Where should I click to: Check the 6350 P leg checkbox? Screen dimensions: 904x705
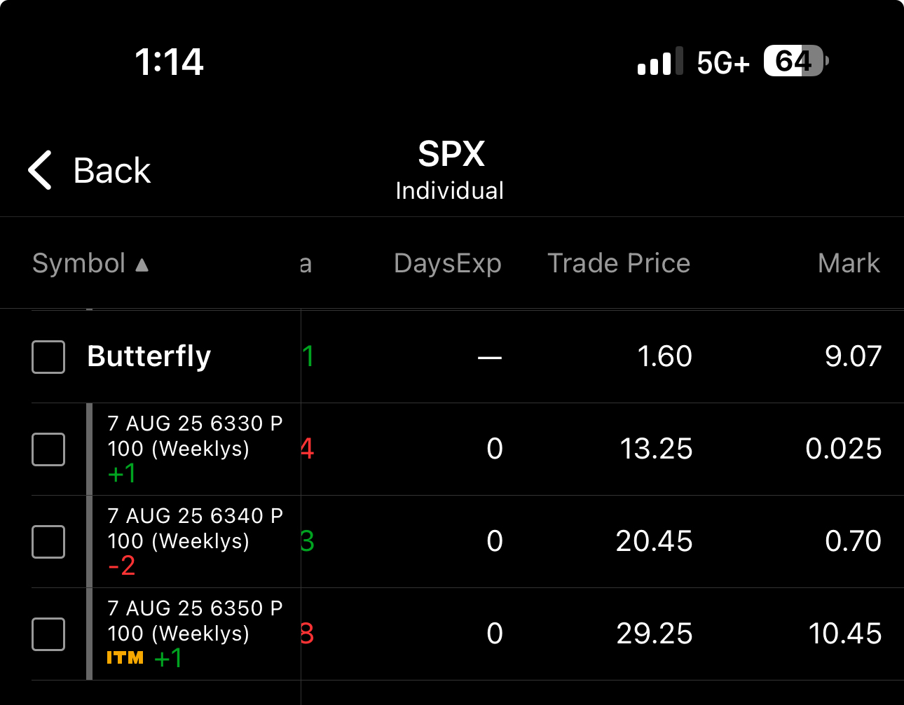pyautogui.click(x=48, y=634)
